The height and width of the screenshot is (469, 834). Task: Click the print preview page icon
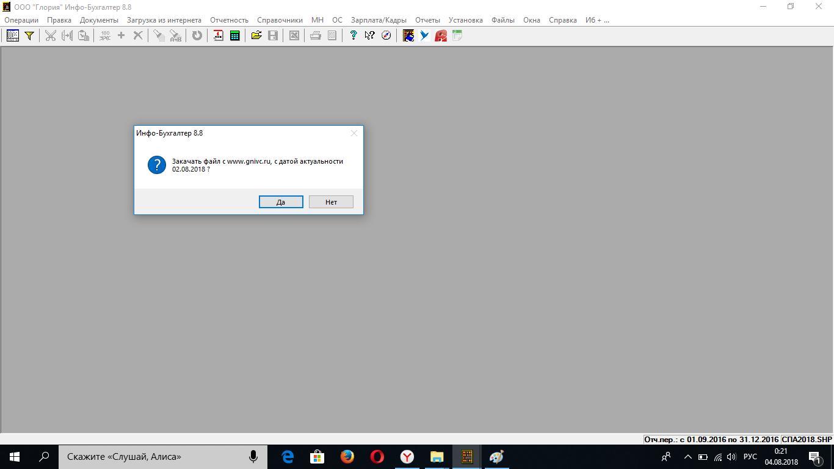(x=332, y=35)
